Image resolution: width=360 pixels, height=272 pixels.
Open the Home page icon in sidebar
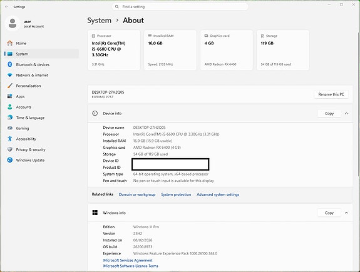click(x=9, y=43)
